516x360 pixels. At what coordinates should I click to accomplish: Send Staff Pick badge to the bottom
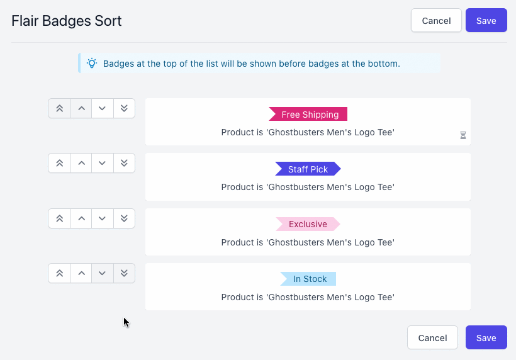pyautogui.click(x=124, y=163)
